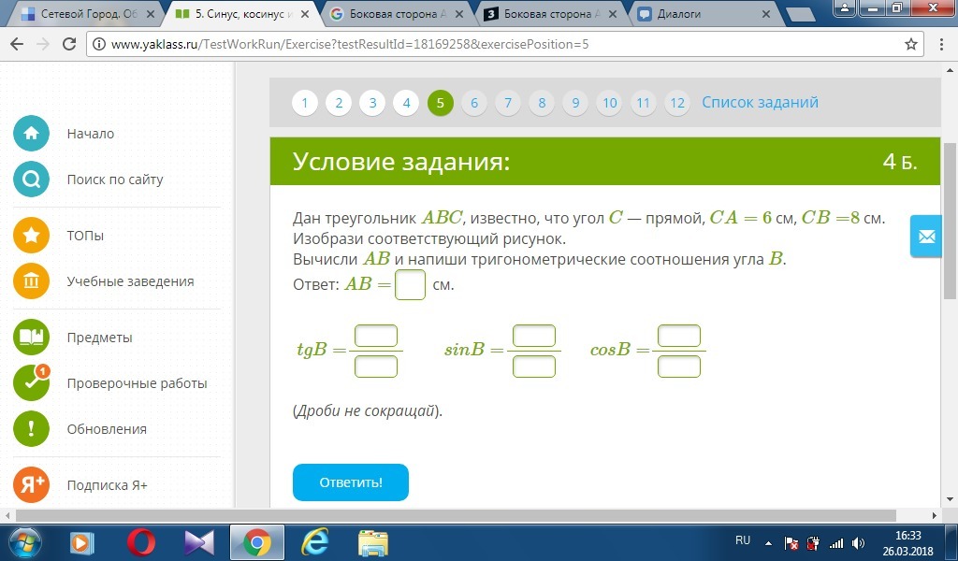Click the Предметы book icon
Image resolution: width=958 pixels, height=561 pixels.
31,338
